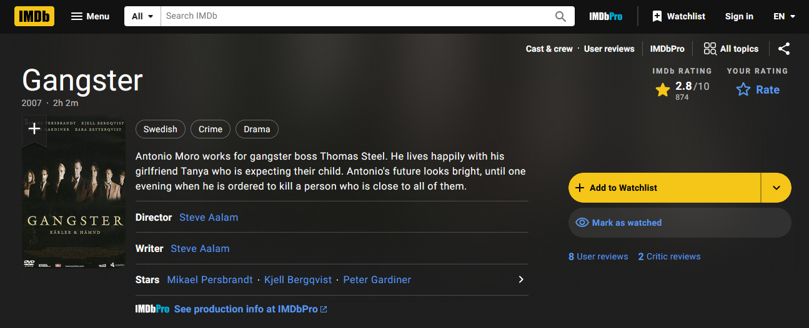Open the Watchlist bookmark icon
This screenshot has height=328, width=809.
(x=657, y=16)
